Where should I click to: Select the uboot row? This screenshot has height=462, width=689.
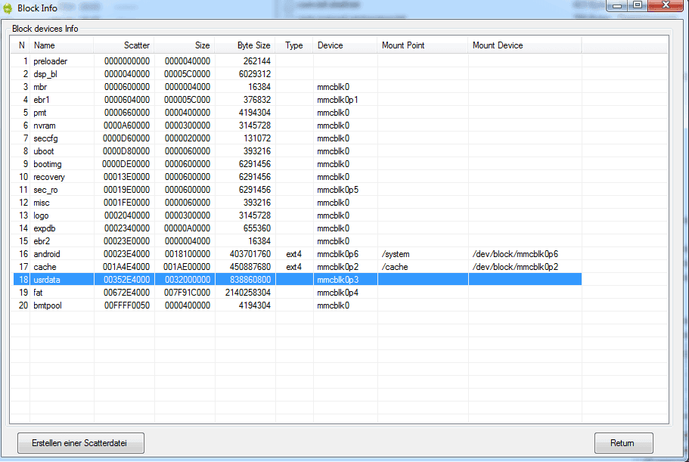(x=297, y=151)
